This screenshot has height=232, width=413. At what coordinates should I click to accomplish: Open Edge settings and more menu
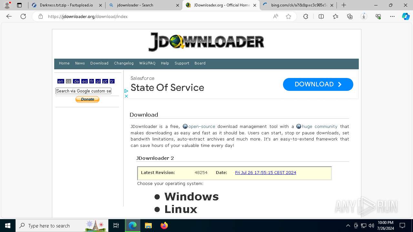(x=392, y=16)
